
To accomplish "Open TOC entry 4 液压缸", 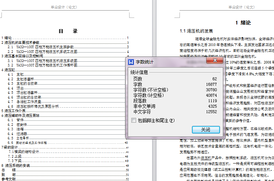I will tap(63, 70).
